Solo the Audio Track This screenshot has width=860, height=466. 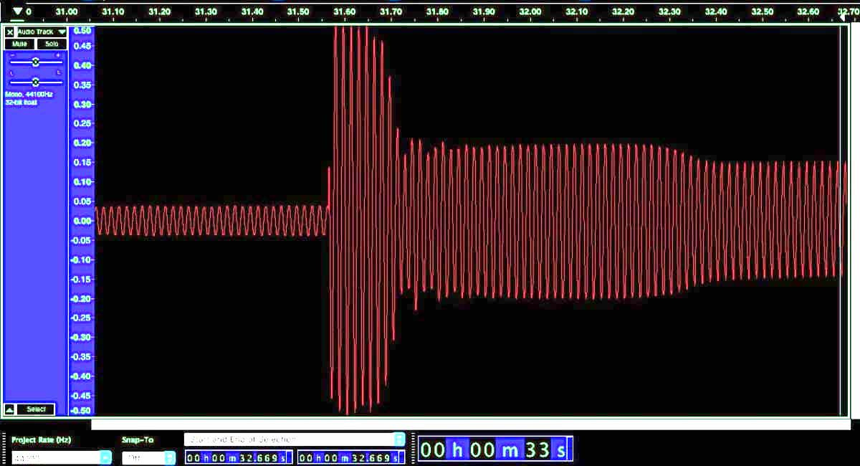tap(52, 44)
